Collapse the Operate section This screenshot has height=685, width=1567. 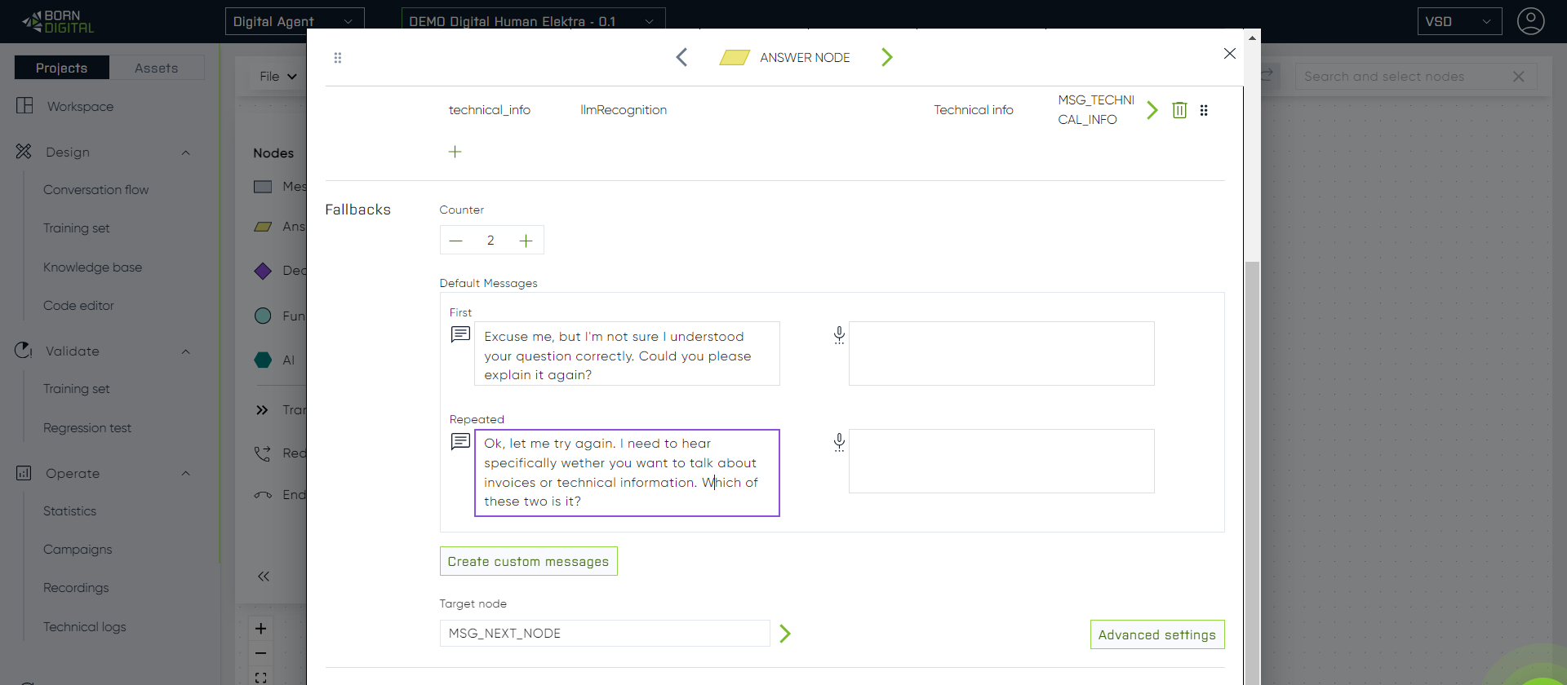[x=185, y=474]
